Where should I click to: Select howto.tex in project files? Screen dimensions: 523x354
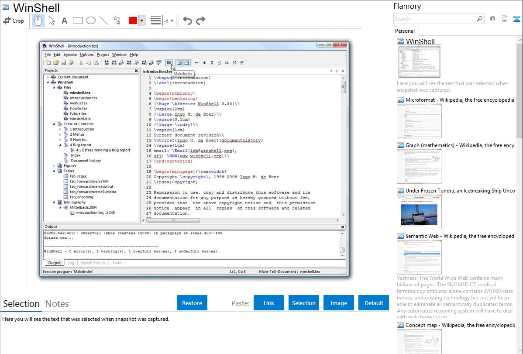coord(79,108)
